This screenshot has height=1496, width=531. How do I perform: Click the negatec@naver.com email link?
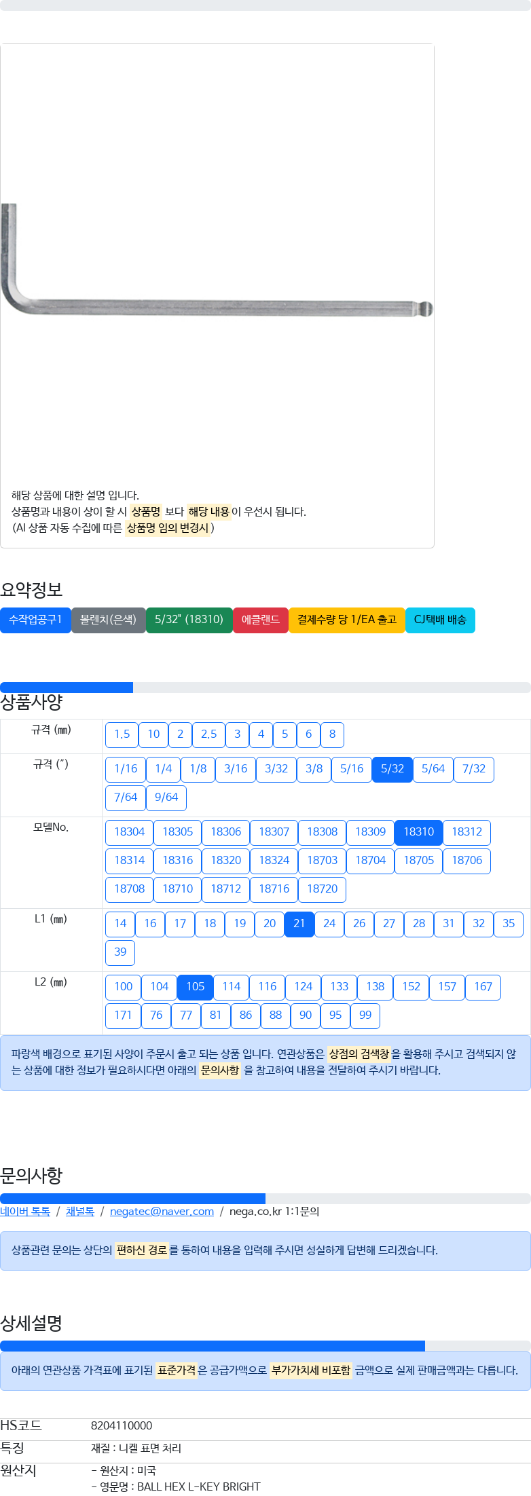[162, 1211]
